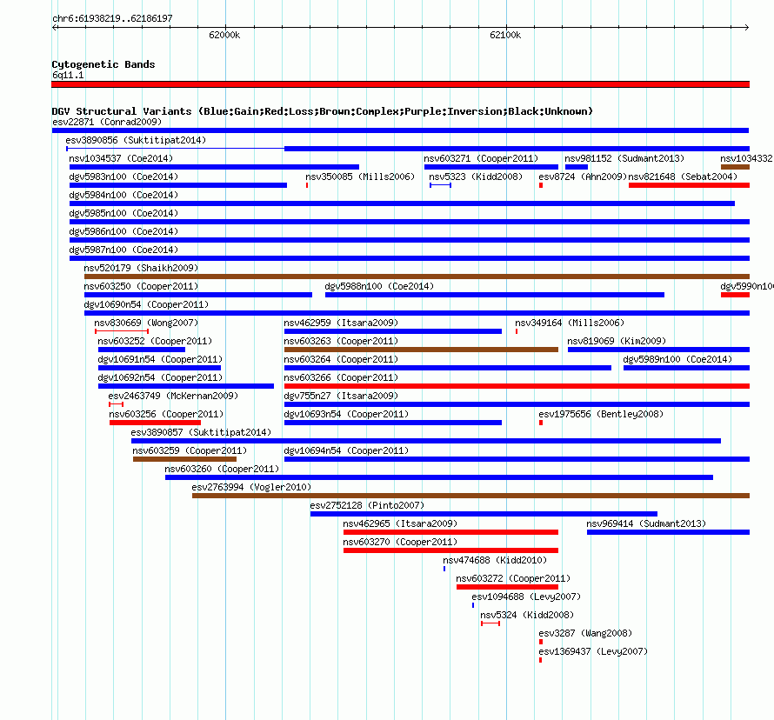Click the nsv350085 (Mills2006) label

coord(360,177)
